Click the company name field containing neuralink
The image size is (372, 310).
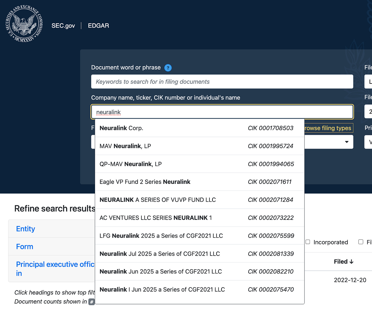coord(222,112)
